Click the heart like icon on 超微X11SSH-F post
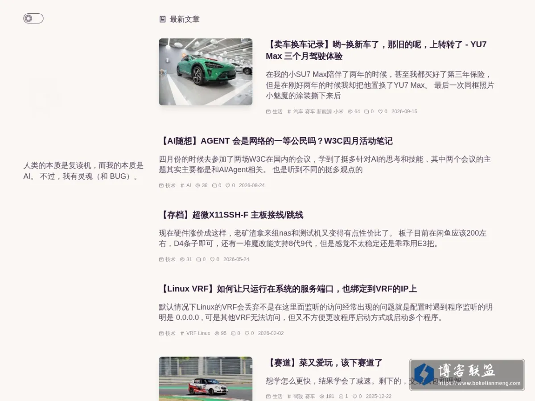This screenshot has width=535, height=401. tap(212, 260)
